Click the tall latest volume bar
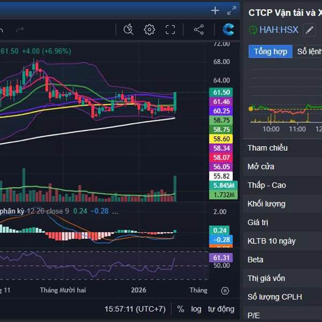The width and height of the screenshot is (322, 322). 175,188
